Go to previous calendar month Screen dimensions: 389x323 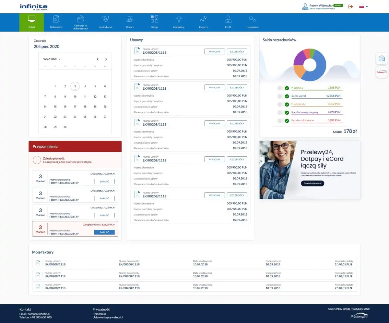coord(98,59)
